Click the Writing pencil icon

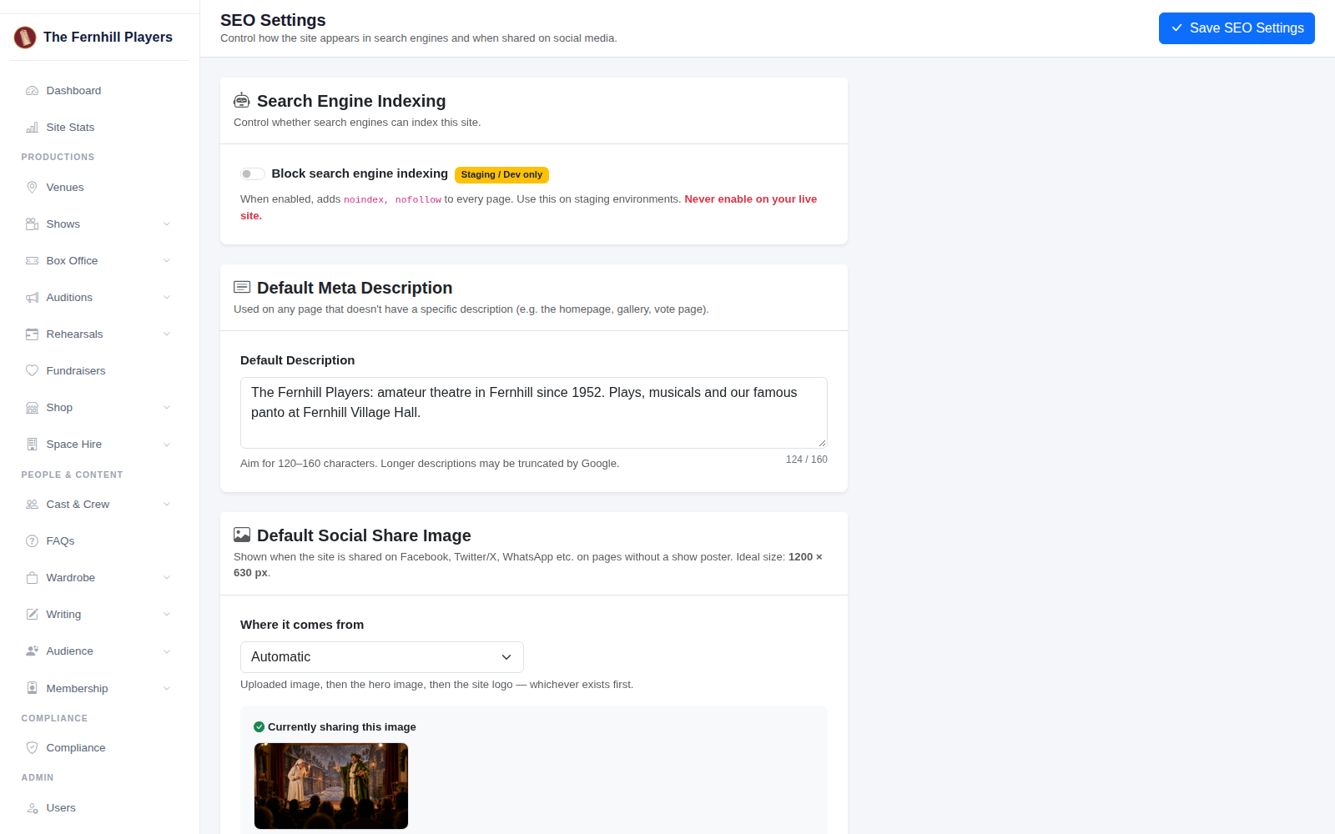pyautogui.click(x=33, y=615)
